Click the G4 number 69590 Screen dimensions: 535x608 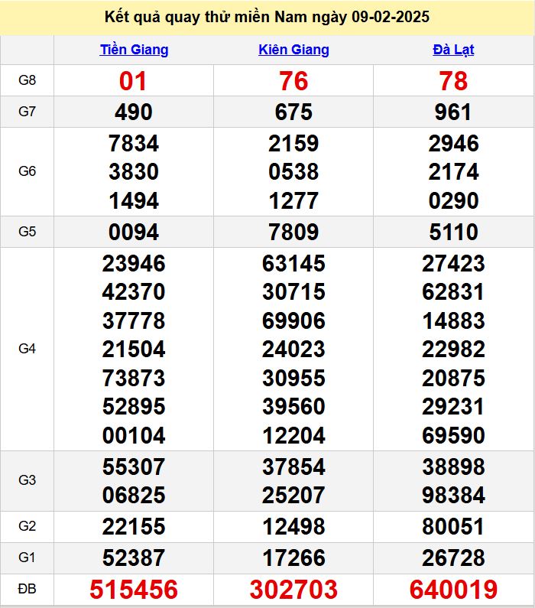tap(453, 435)
